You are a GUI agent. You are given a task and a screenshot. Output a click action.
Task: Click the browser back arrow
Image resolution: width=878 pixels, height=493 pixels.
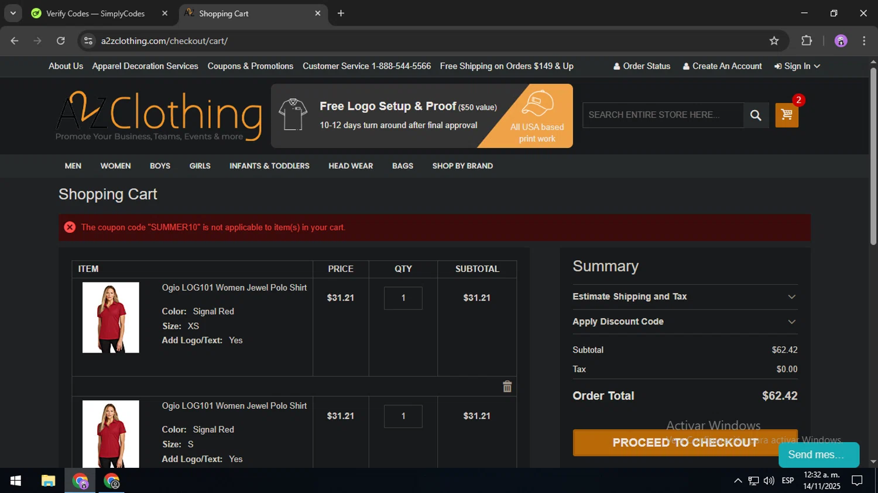(x=15, y=41)
